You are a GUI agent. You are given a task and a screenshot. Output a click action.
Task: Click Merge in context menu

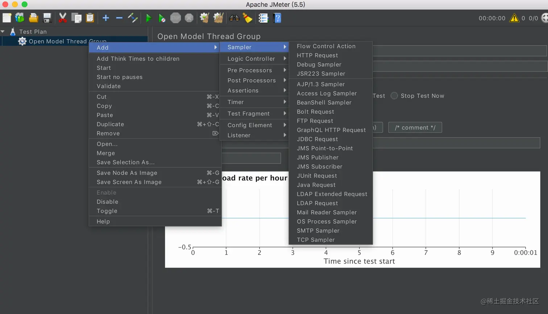pos(155,153)
